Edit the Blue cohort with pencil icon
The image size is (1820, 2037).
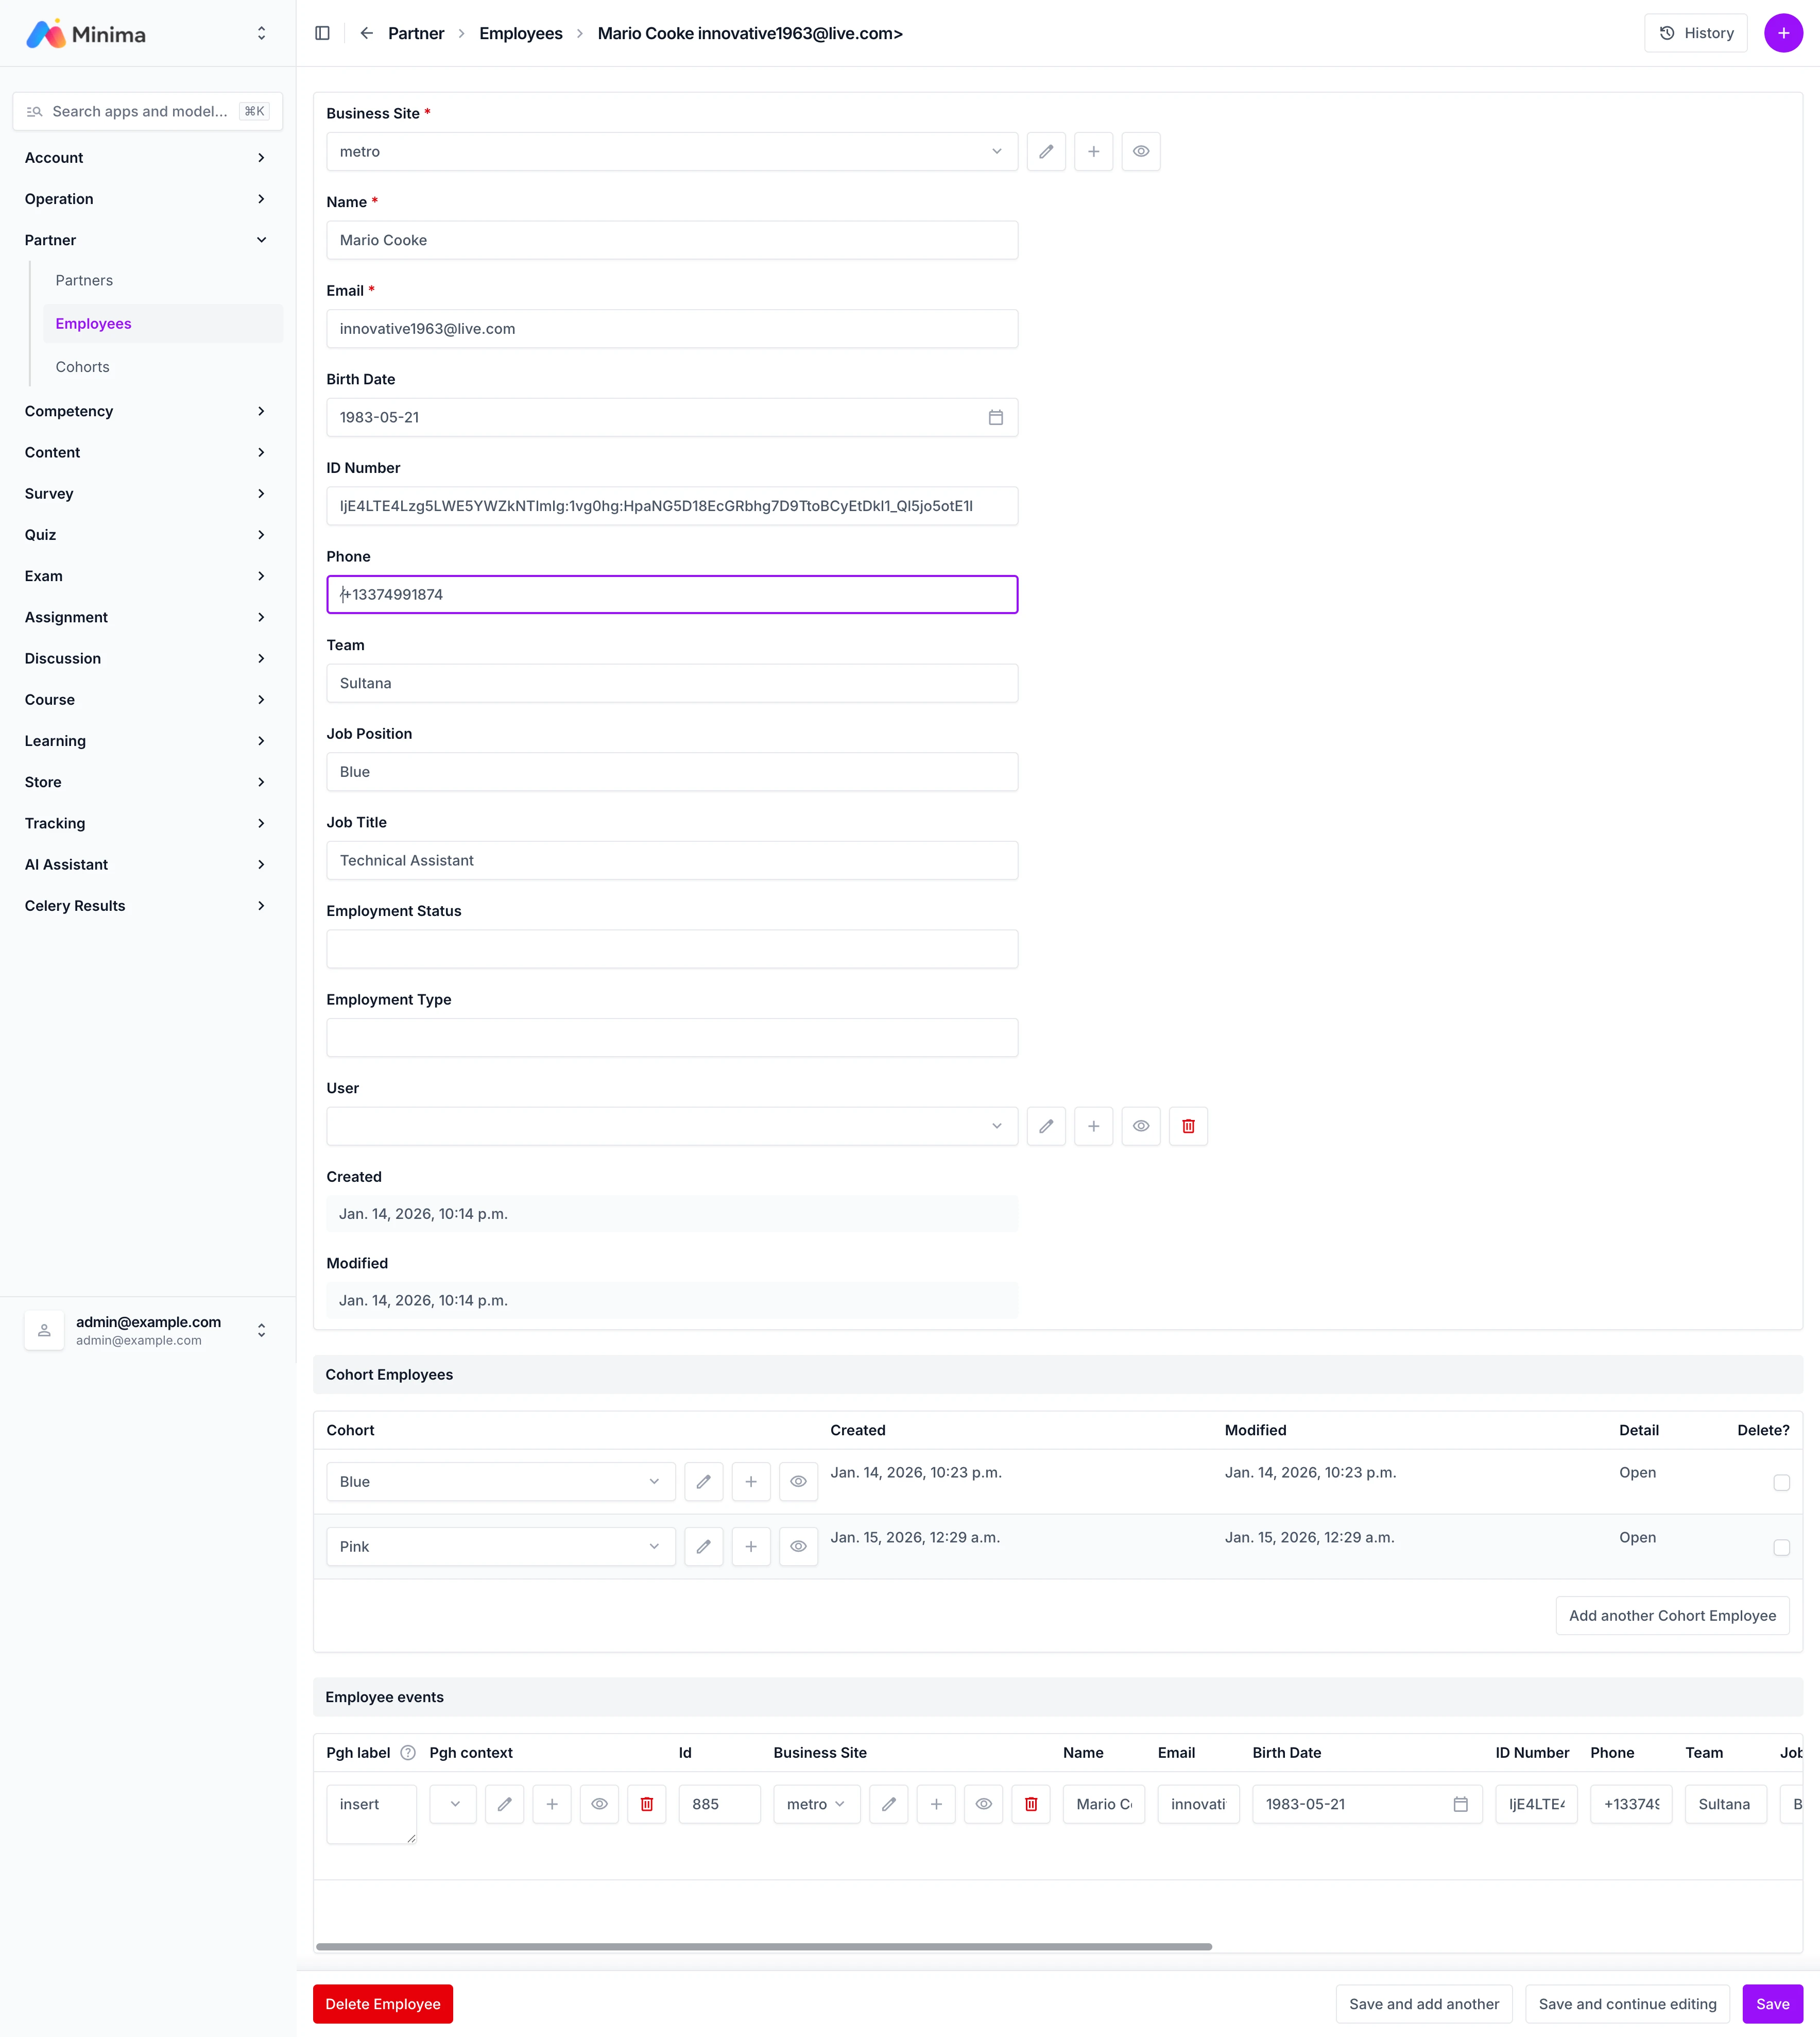tap(703, 1482)
